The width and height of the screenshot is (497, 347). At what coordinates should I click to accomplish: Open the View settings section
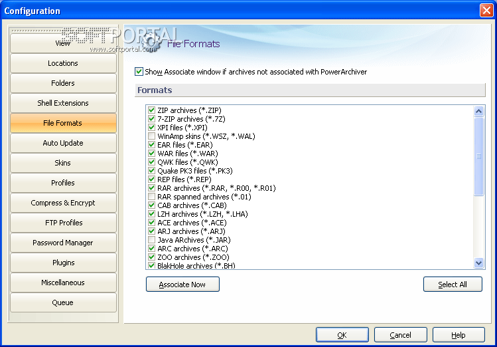63,43
